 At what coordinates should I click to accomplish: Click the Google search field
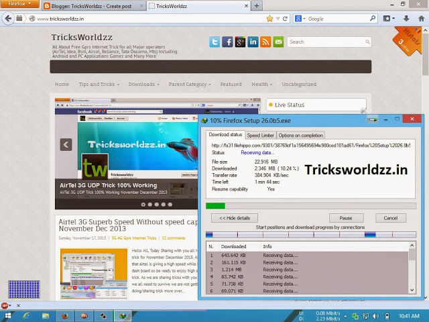click(338, 19)
